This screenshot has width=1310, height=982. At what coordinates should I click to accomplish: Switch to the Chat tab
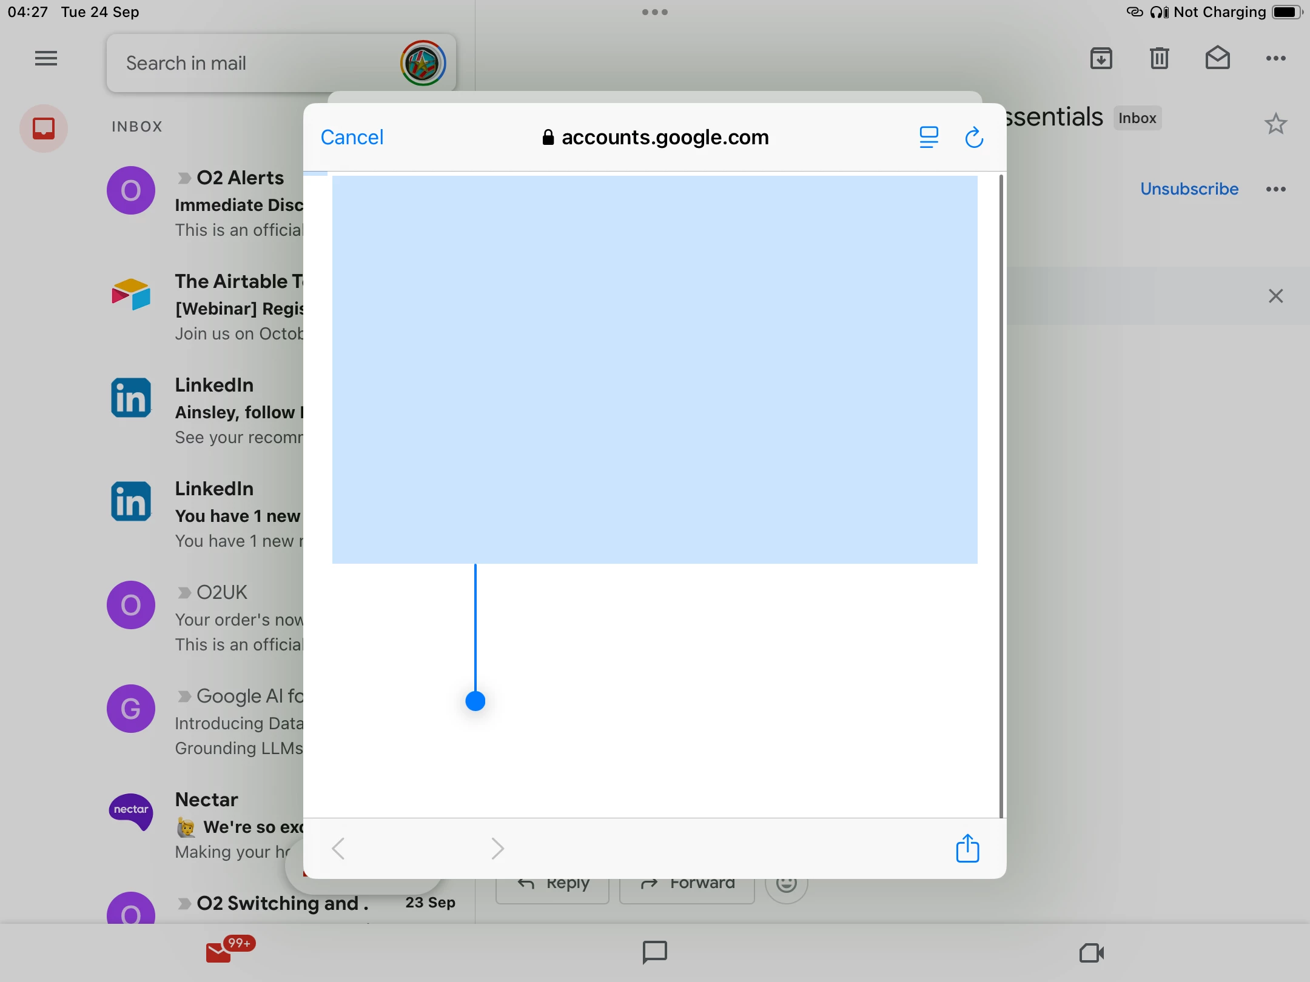[654, 952]
